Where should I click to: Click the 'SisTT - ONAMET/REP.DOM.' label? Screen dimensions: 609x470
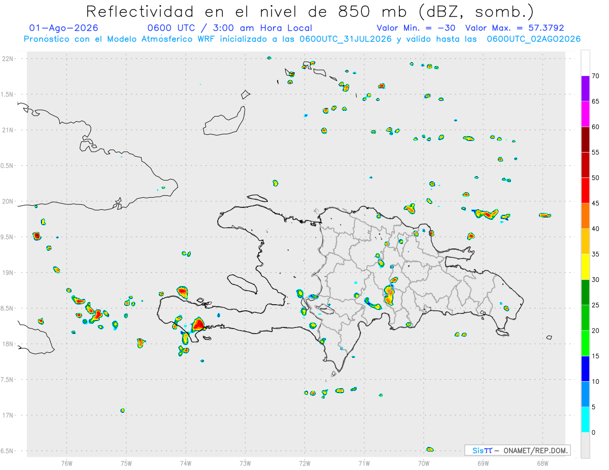[518, 450]
